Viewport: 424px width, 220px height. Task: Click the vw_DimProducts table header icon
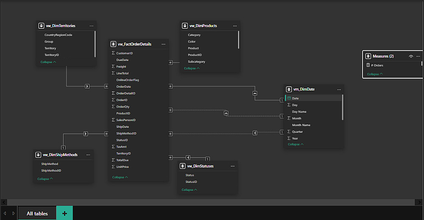[185, 26]
